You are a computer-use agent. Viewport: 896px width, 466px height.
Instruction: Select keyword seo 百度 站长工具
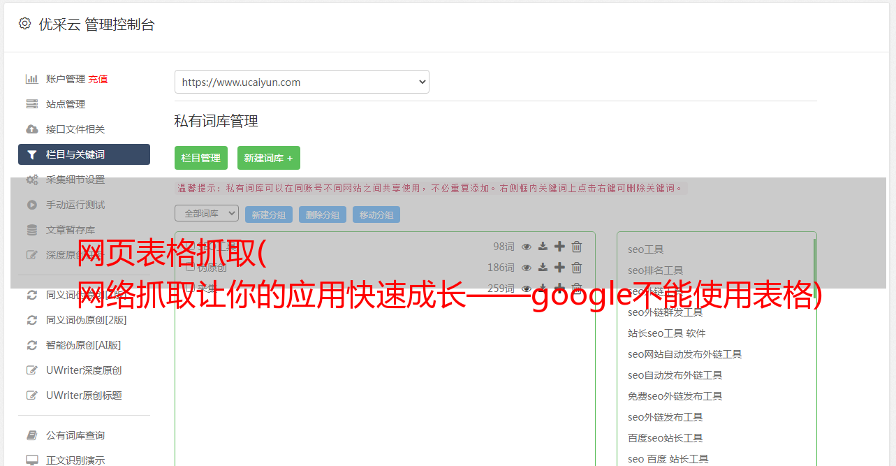click(x=668, y=459)
